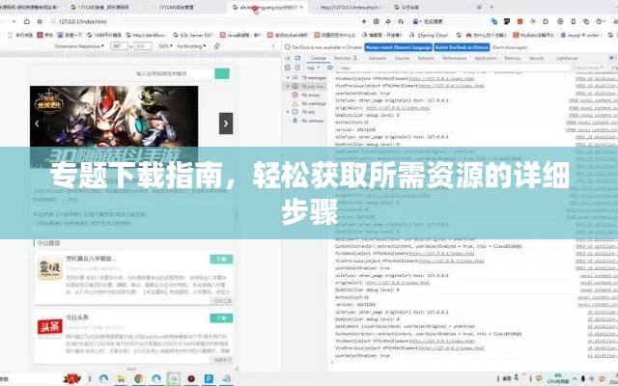
Task: Switch to the Lighthouse tab
Action: point(567,58)
